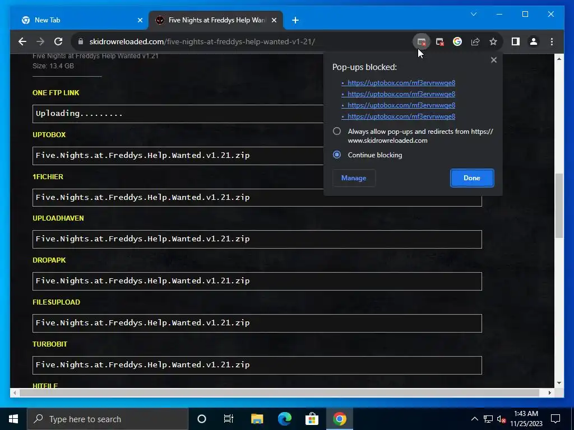The height and width of the screenshot is (430, 574).
Task: Open File Explorer from taskbar
Action: (257, 419)
